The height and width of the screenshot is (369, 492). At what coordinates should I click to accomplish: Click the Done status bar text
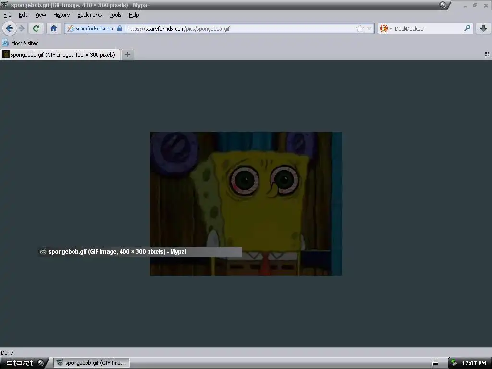[7, 353]
